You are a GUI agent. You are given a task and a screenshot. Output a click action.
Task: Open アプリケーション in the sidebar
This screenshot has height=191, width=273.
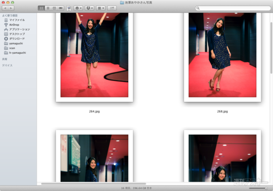pos(20,29)
